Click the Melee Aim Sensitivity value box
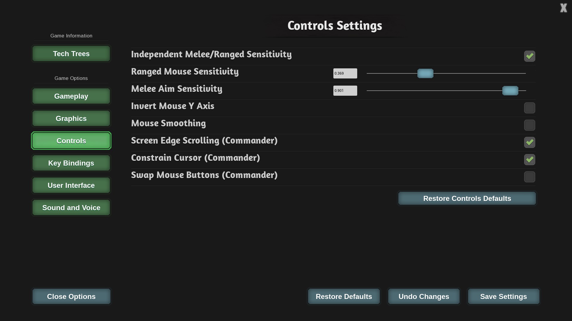 pyautogui.click(x=345, y=91)
